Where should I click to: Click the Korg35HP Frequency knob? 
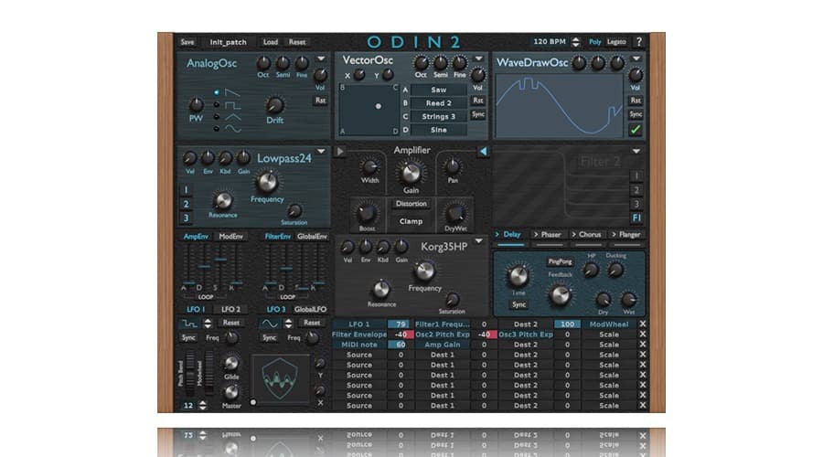click(x=424, y=271)
